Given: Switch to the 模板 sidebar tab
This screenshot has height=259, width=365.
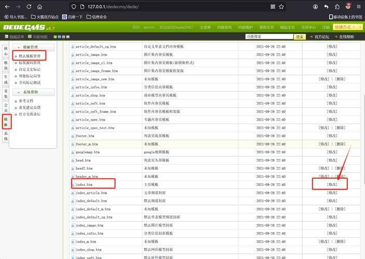Looking at the screenshot, I should point(6,122).
